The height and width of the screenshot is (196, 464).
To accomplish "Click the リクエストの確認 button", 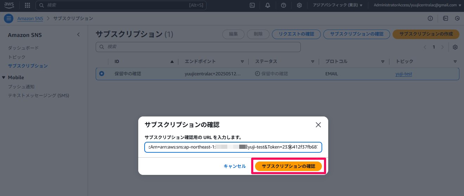I will (x=296, y=34).
